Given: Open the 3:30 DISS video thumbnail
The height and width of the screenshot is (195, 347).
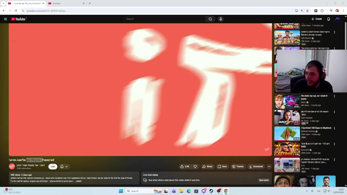Looking at the screenshot, I should tap(287, 149).
